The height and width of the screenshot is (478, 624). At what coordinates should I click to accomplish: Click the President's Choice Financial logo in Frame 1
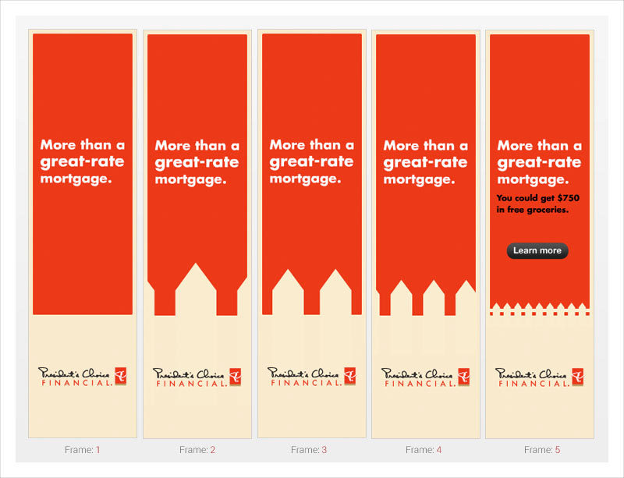point(83,376)
